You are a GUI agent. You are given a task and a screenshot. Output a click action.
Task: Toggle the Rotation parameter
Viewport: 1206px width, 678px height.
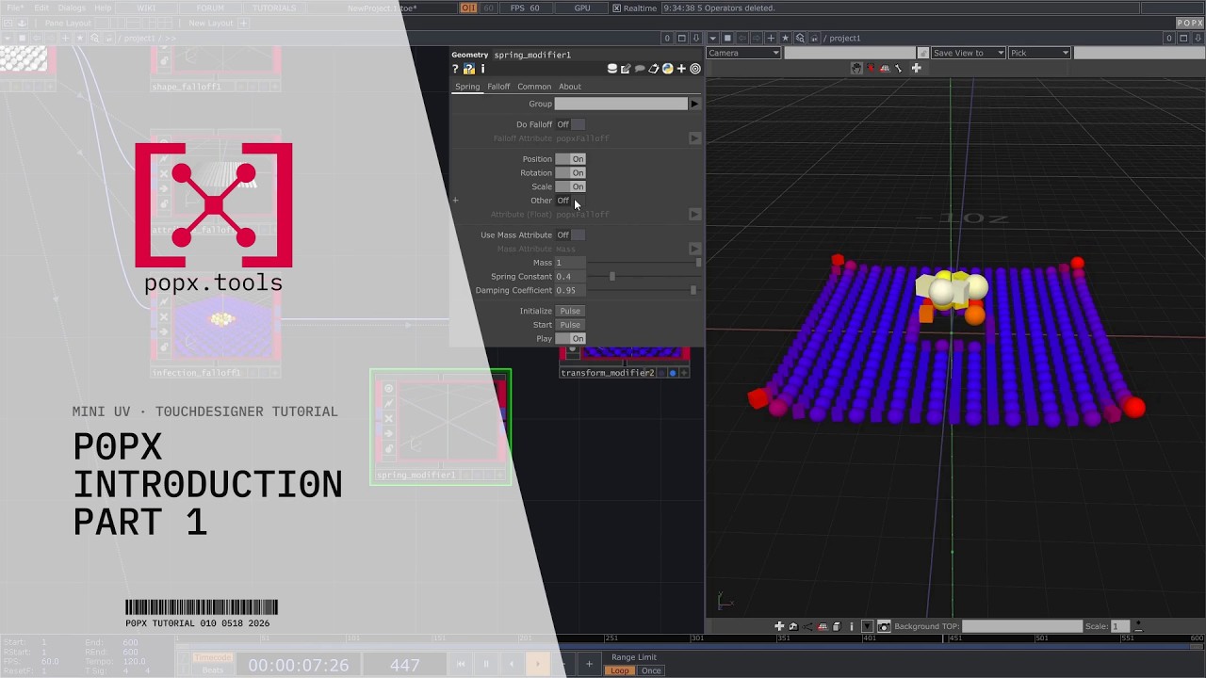coord(570,173)
